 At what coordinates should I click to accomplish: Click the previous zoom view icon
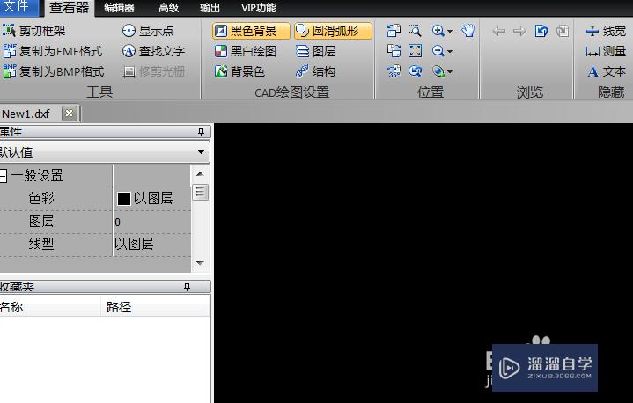tap(415, 71)
